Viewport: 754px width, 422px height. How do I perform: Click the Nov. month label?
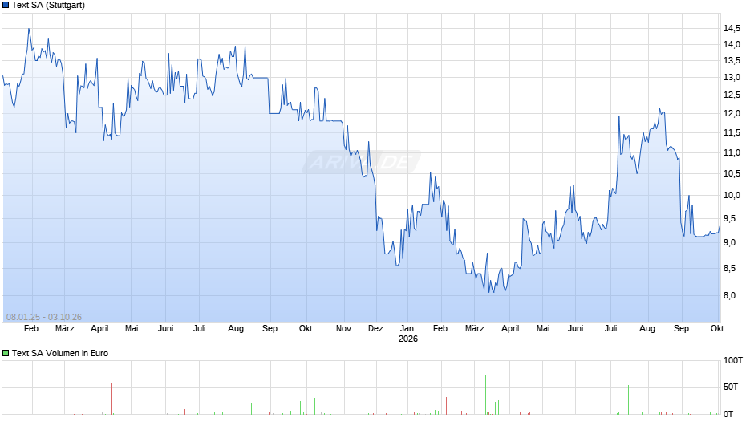(x=344, y=329)
